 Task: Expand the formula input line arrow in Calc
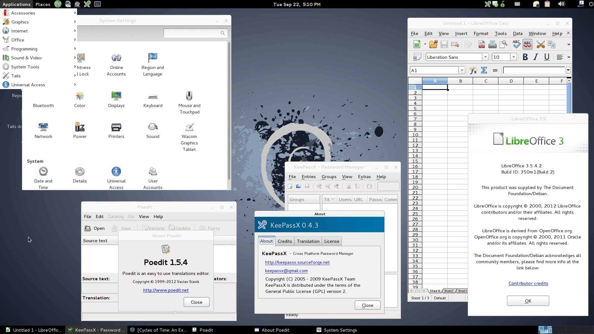pyautogui.click(x=568, y=70)
